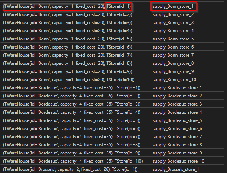Select the supply_Bordeaux_store_7 cell
This screenshot has height=173, width=227.
click(187, 137)
